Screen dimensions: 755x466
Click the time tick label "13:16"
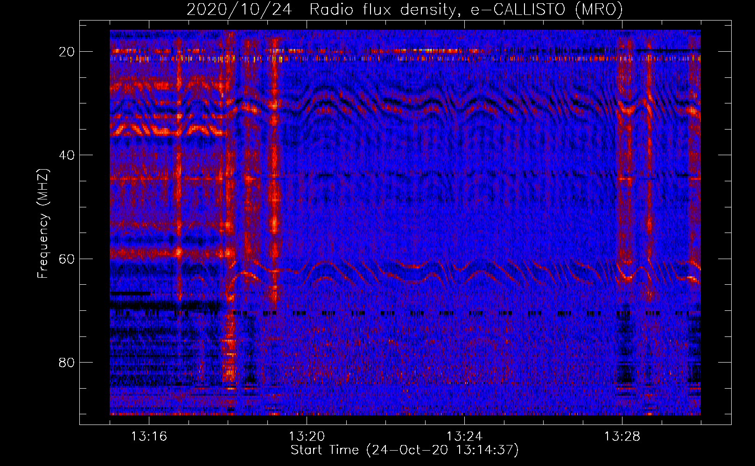tap(149, 437)
